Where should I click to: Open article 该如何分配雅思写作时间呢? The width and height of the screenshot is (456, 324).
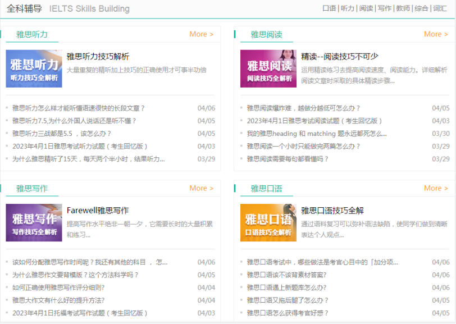point(90,262)
